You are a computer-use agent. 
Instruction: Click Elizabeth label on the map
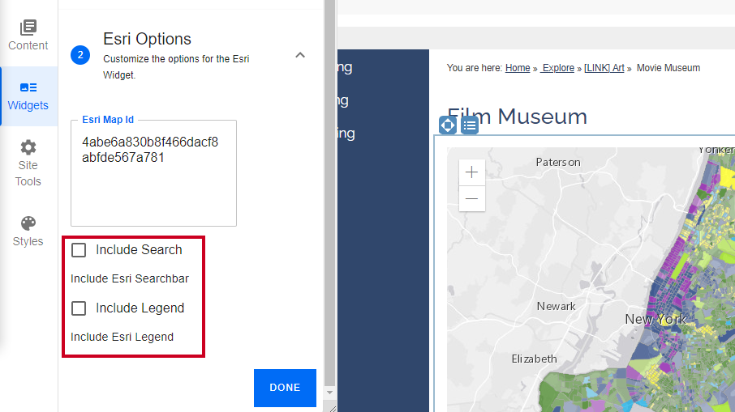(535, 359)
